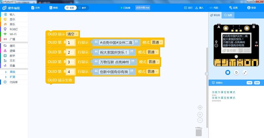Click the center workspace target icon
Screen dimensions: 264x138
(x=200, y=107)
